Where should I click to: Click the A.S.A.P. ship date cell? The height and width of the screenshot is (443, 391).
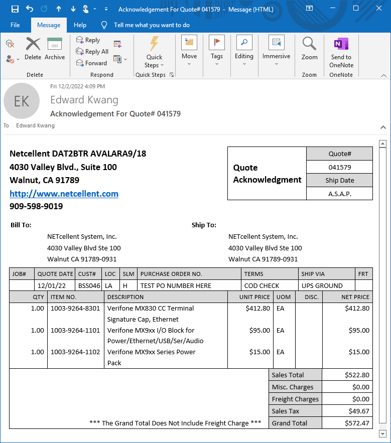coord(339,194)
